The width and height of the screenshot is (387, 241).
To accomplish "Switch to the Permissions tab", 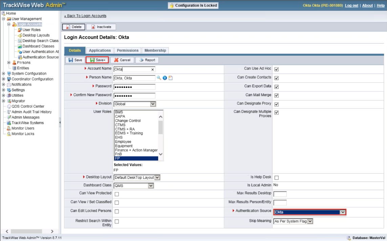I will (x=128, y=50).
